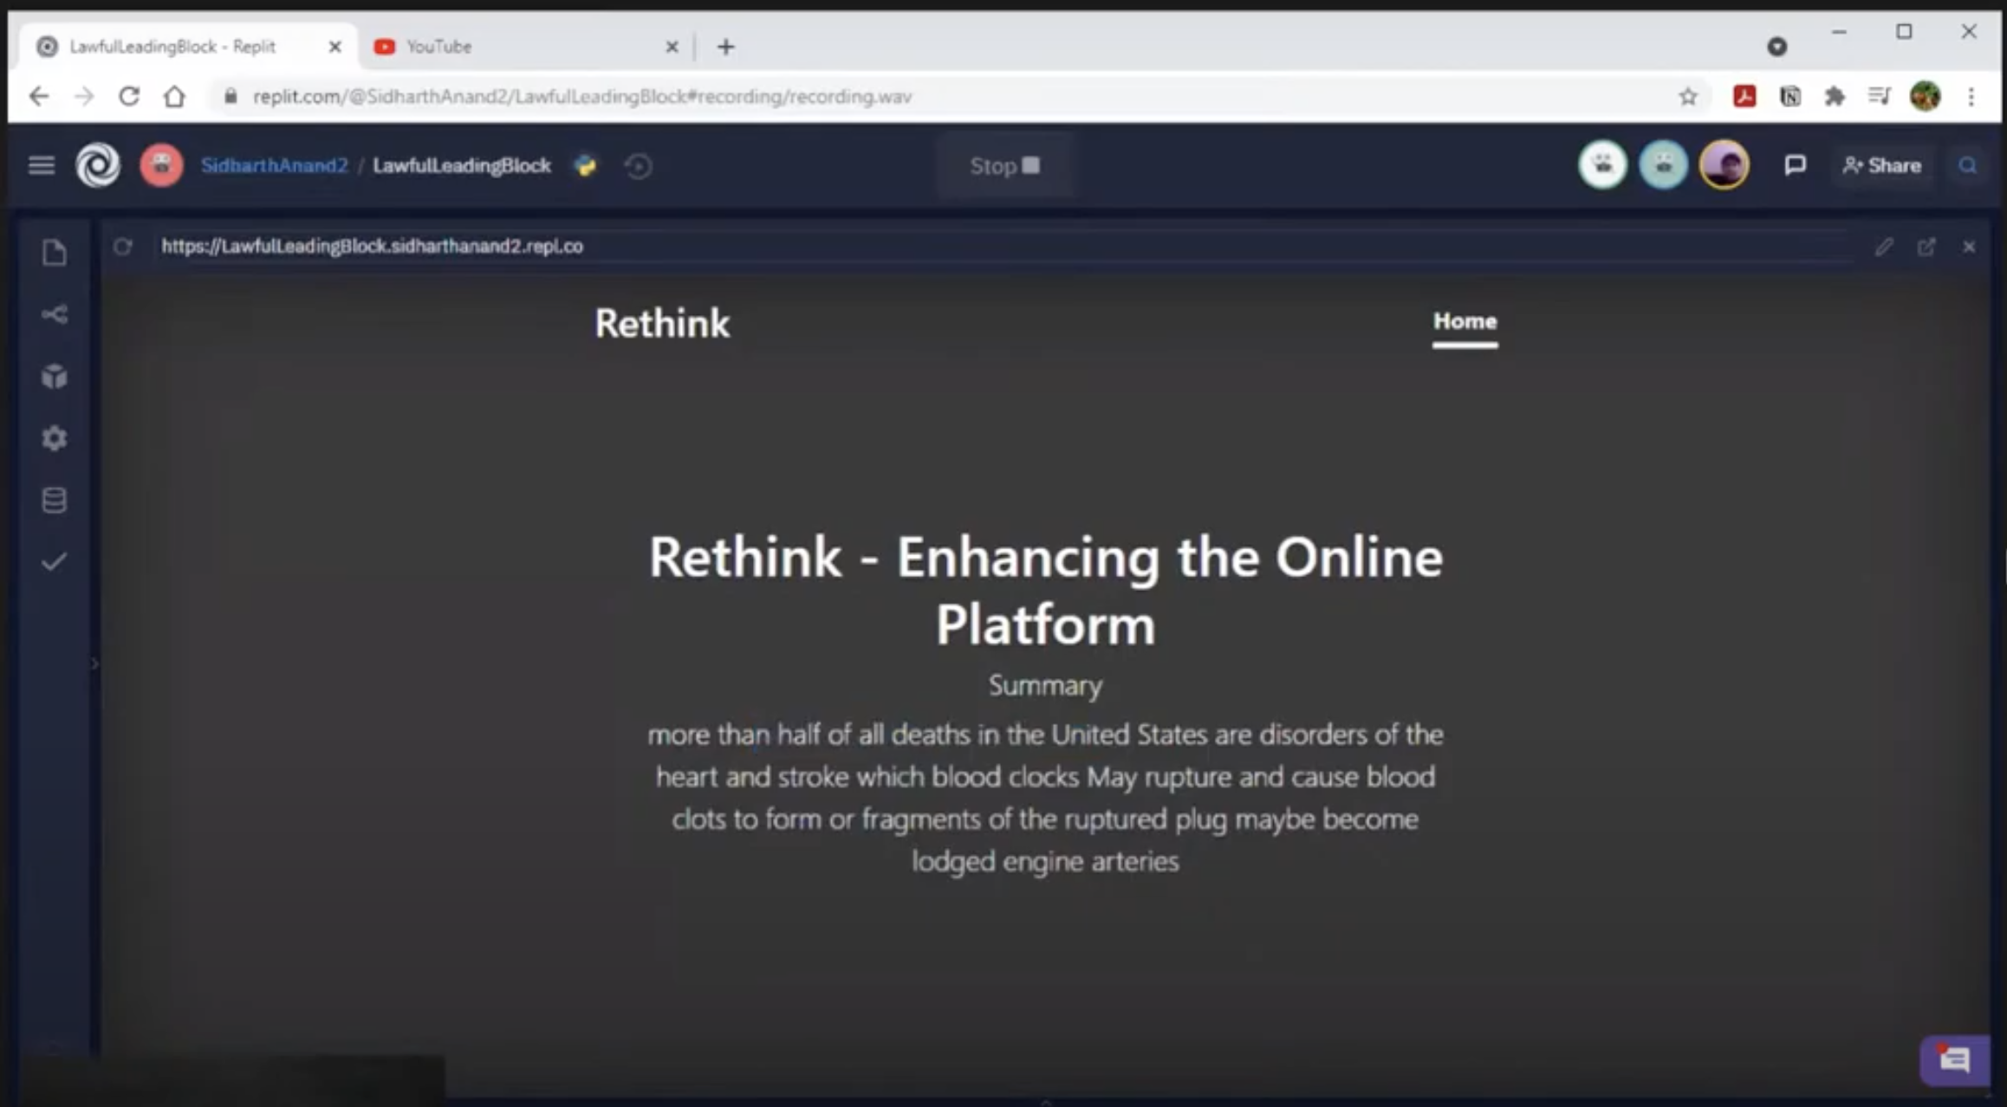Open SidharthAnand2 profile link
The height and width of the screenshot is (1107, 2007).
point(274,165)
